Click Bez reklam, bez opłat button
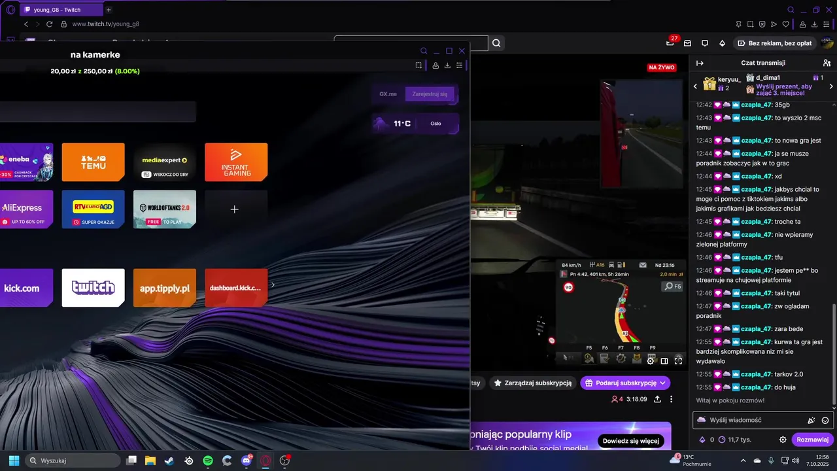Viewport: 837px width, 471px height. click(775, 43)
